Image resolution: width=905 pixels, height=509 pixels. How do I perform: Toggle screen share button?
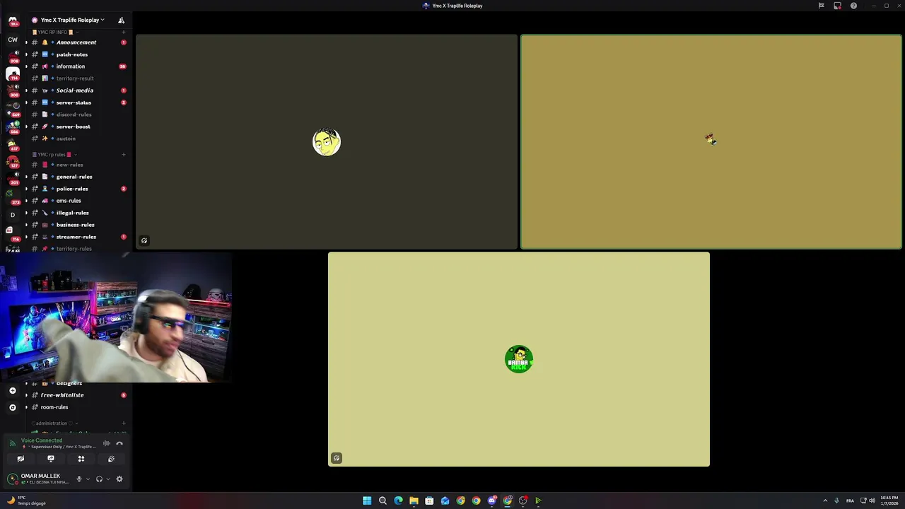click(50, 459)
